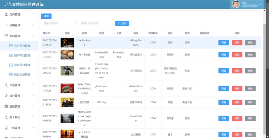Click the envelope icon beside 说说记录管理
269x138 pixels.
coord(11,75)
